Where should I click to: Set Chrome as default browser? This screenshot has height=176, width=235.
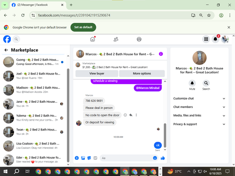(x=83, y=27)
